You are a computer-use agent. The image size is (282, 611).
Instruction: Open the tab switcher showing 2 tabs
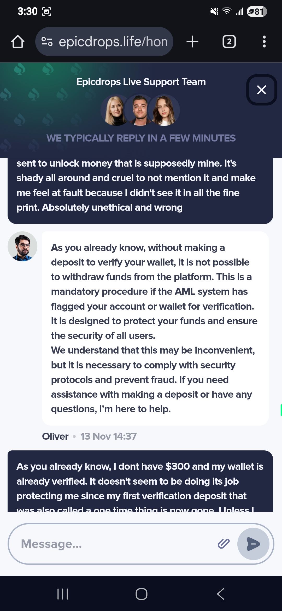(x=229, y=42)
